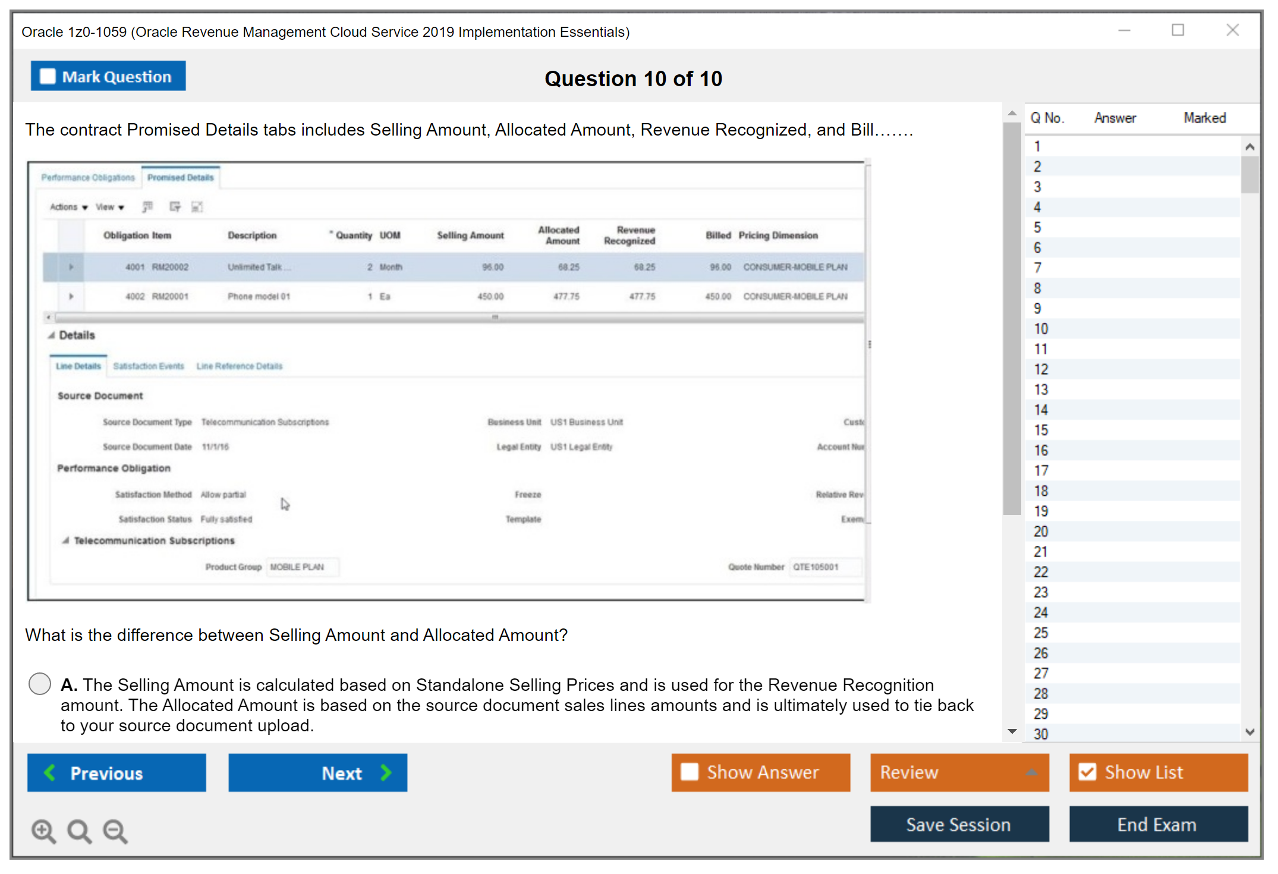Select answer option A radio button
1278x874 pixels.
39,684
